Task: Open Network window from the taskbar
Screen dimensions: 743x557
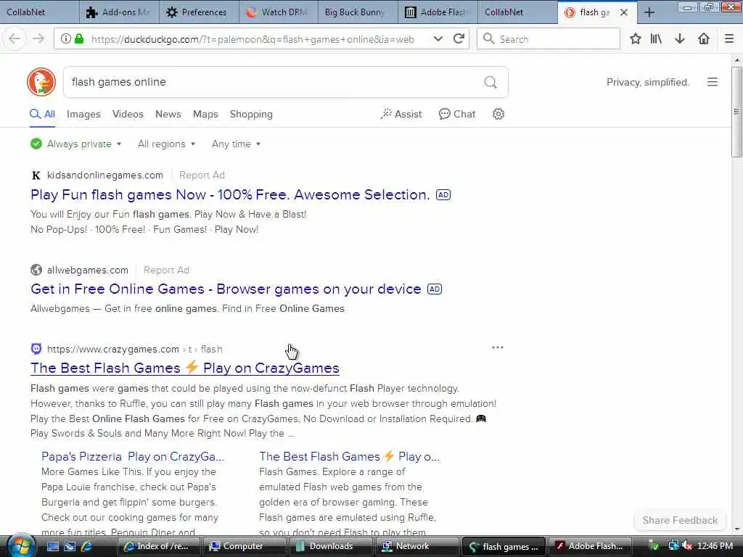Action: [416, 546]
